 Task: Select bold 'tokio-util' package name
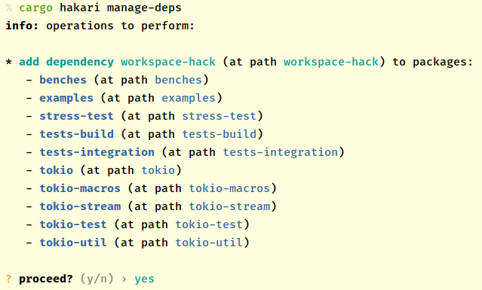73,243
